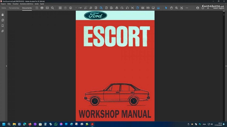The height and width of the screenshot is (127, 227).
Task: Click the page number input field
Action: (x=76, y=8)
